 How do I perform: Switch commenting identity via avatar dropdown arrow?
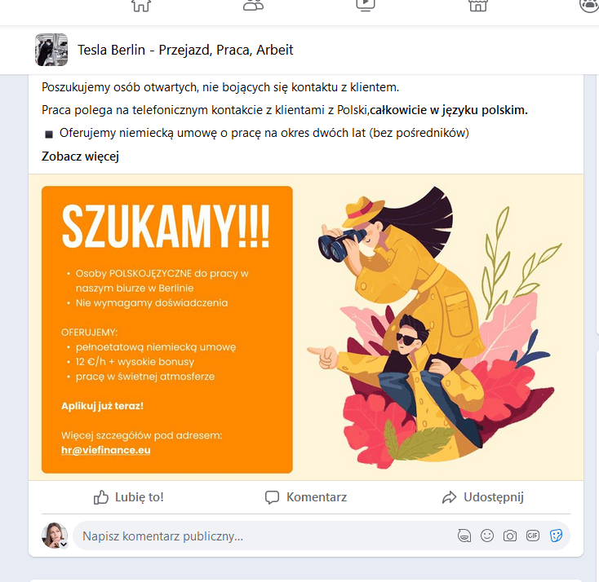click(64, 545)
